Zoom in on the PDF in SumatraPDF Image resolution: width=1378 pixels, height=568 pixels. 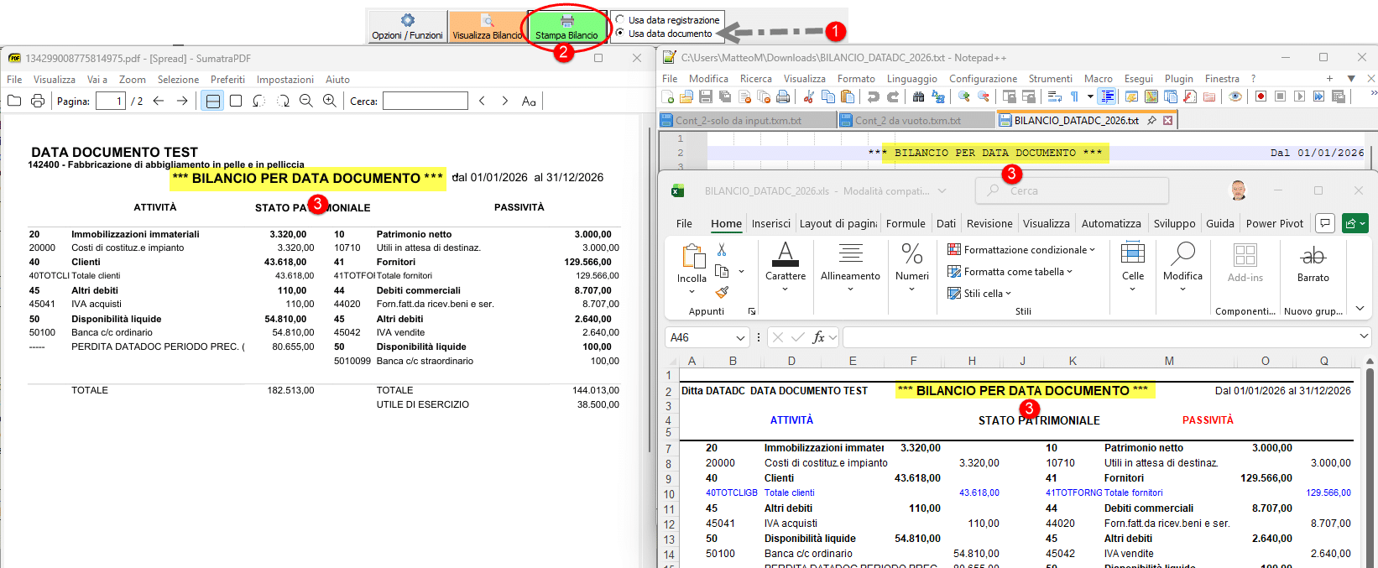pos(330,101)
